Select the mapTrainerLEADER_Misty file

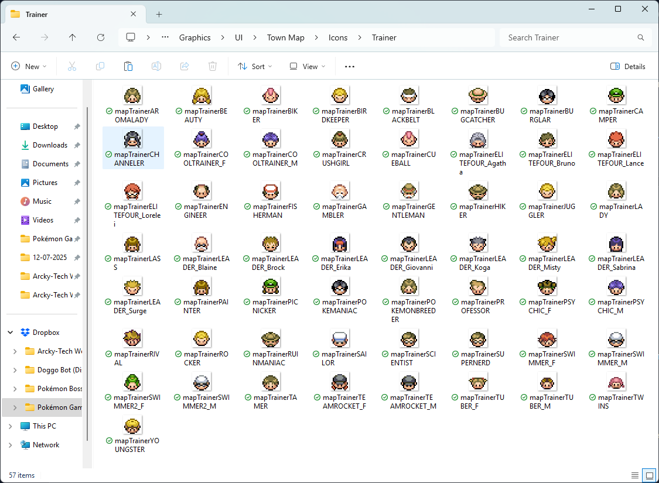click(547, 252)
